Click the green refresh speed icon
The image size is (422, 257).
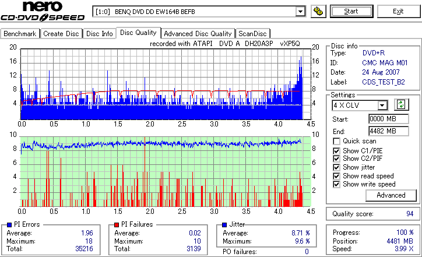coord(401,104)
